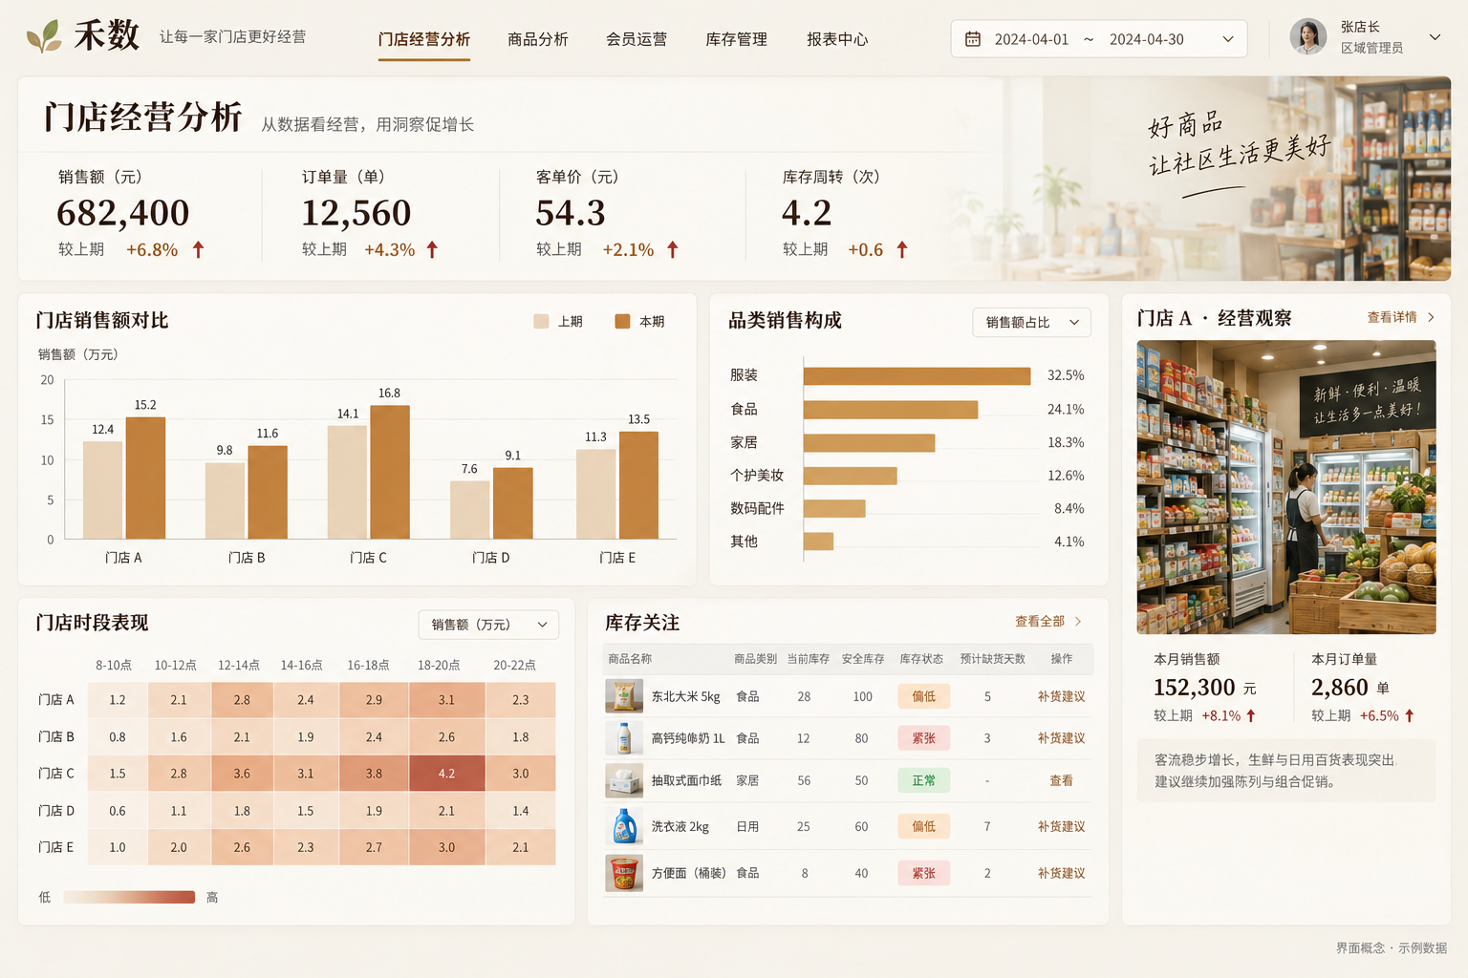
Task: Click 洗衣液 2kg product image
Action: point(624,826)
